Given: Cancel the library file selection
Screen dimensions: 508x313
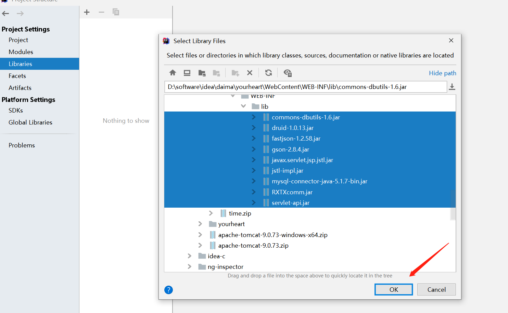Looking at the screenshot, I should pyautogui.click(x=436, y=290).
